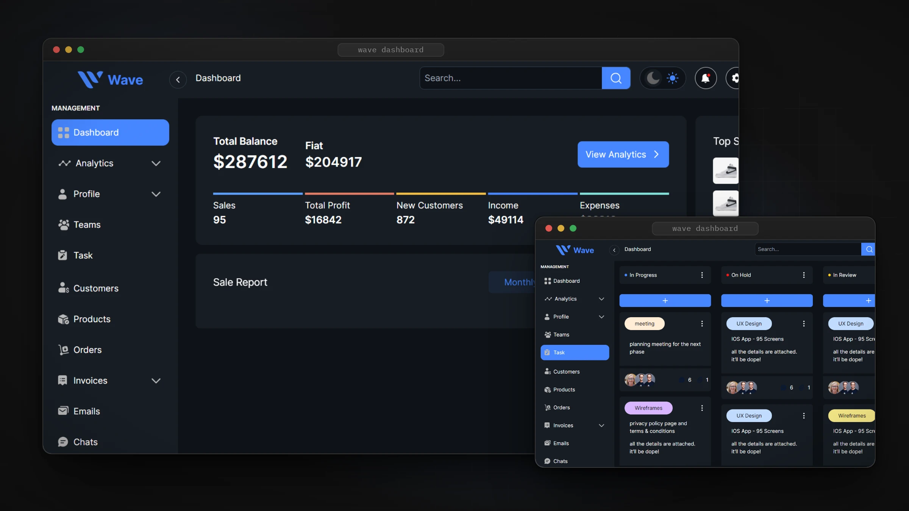Open Customers in small window sidebar
This screenshot has height=511, width=909.
pyautogui.click(x=575, y=372)
